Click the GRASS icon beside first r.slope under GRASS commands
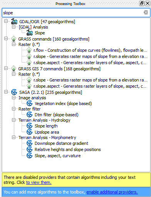 (x=29, y=56)
